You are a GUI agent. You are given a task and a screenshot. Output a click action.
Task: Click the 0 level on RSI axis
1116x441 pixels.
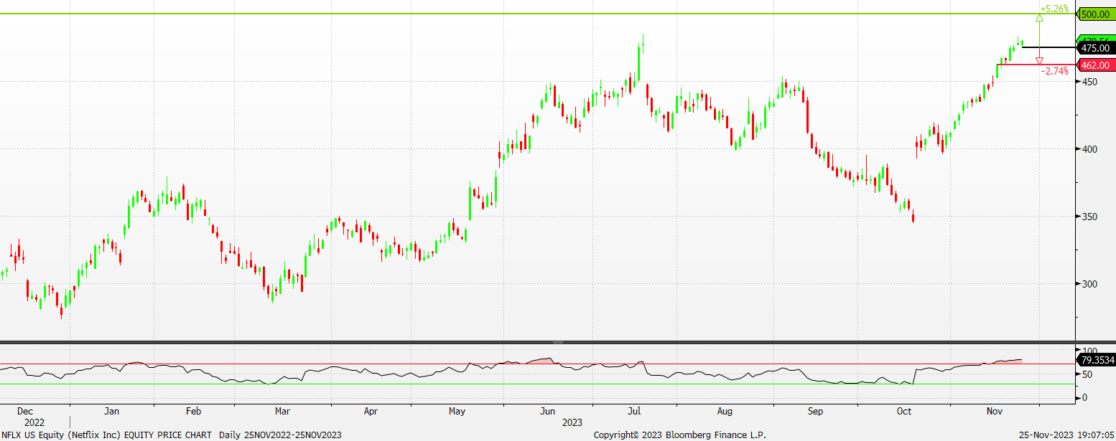click(1084, 397)
